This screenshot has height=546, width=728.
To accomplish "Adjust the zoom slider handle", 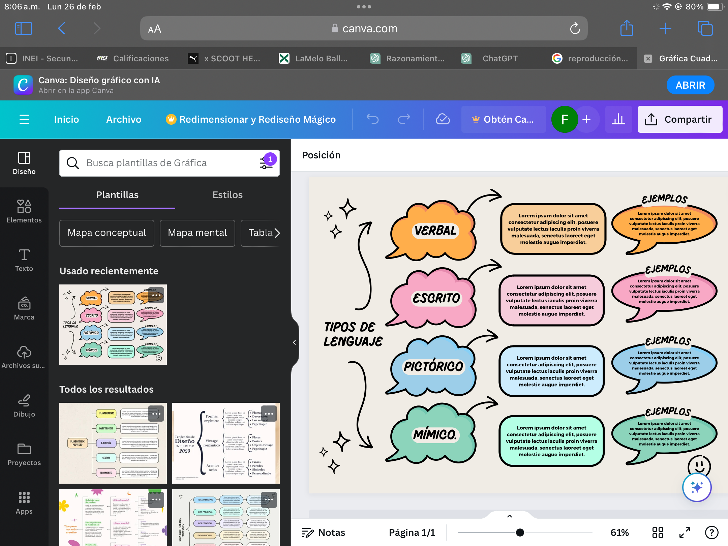I will (x=520, y=533).
